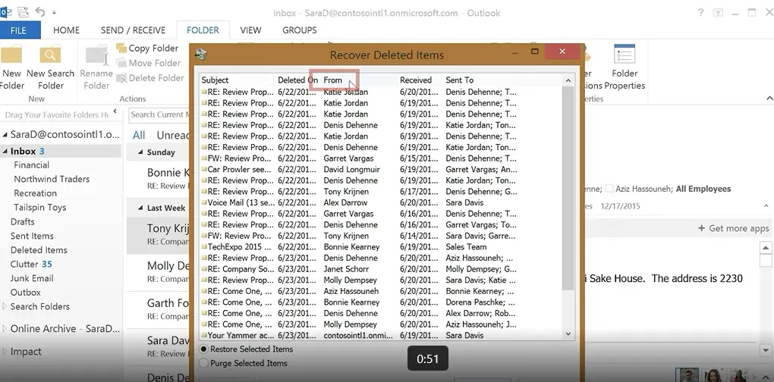Open the Recreation folder

pyautogui.click(x=35, y=193)
